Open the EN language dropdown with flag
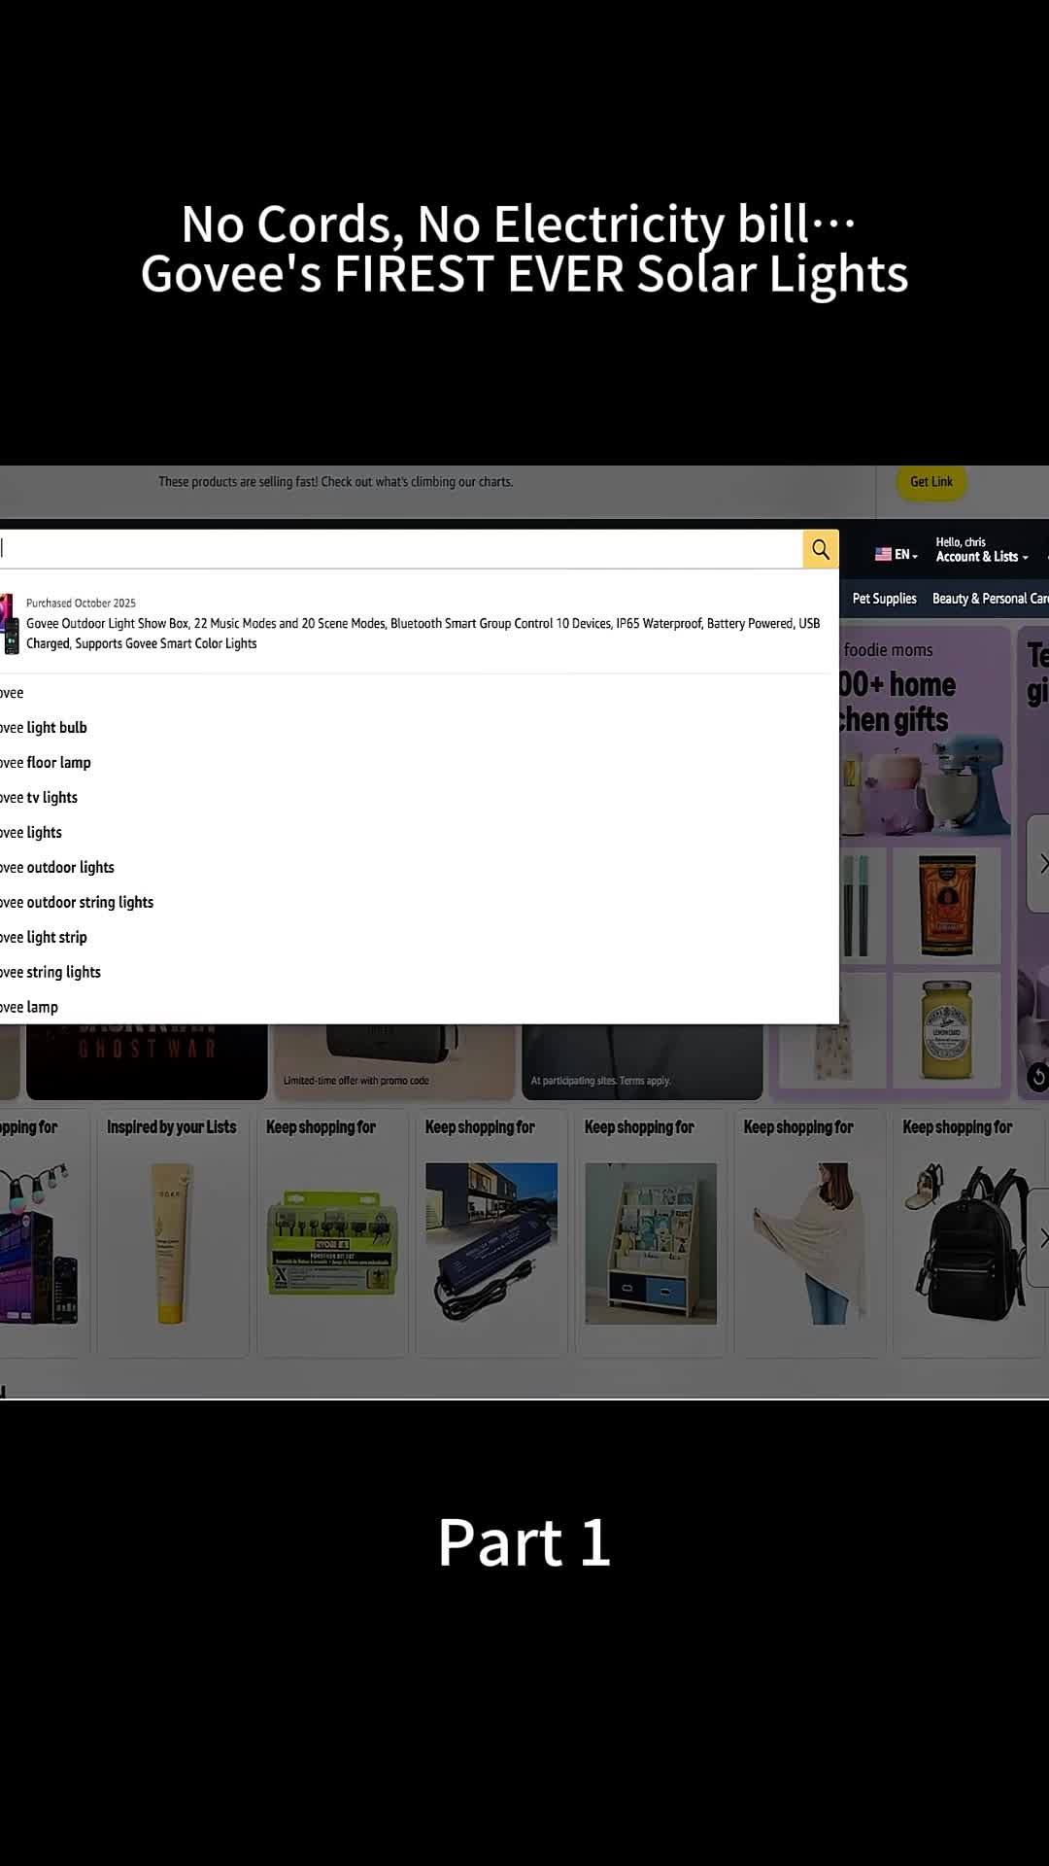The image size is (1049, 1866). 896,554
